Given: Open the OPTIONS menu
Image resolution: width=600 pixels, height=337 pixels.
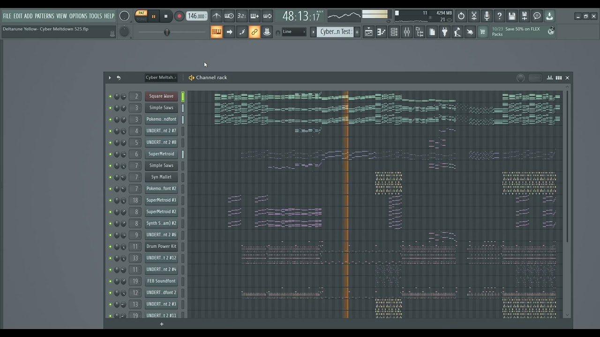Looking at the screenshot, I should (78, 16).
